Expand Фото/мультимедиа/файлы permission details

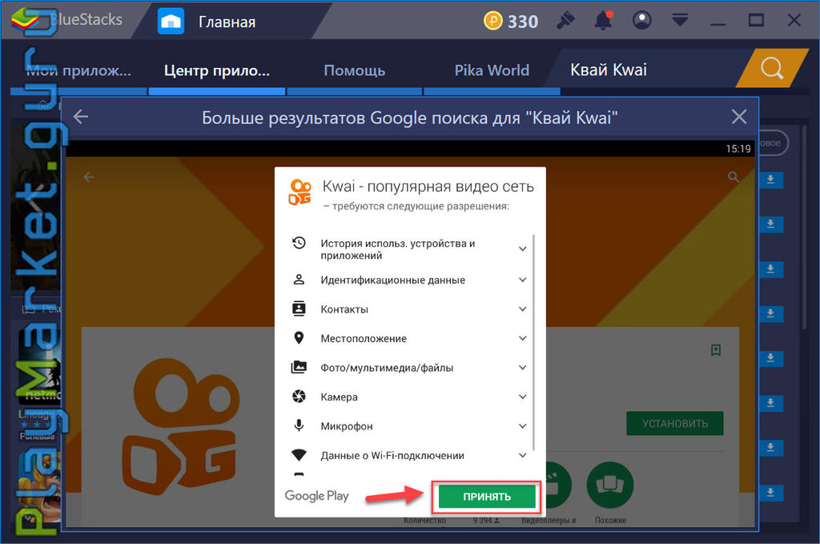(x=522, y=368)
